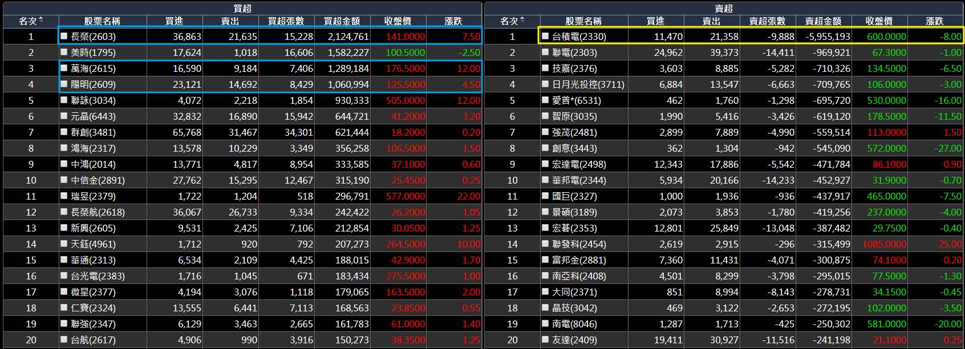Open stock 長榮航(2618)
Screen dimensions: 965x349
98,212
